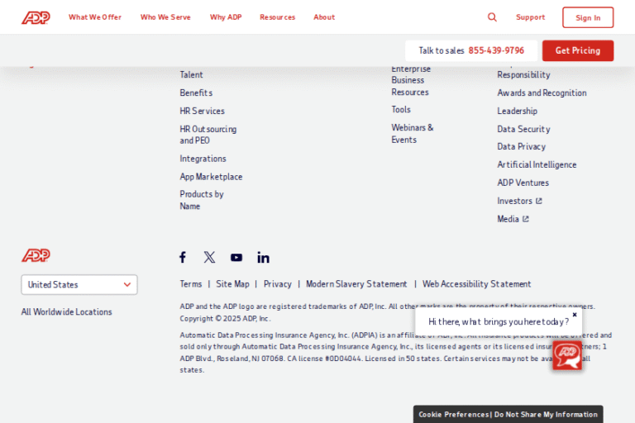Open ADP's YouTube channel icon

(236, 257)
